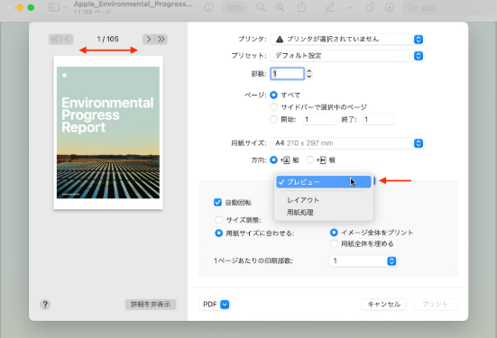497x338 pixels.
Task: Open sidebar view options chevron
Action: [x=64, y=7]
